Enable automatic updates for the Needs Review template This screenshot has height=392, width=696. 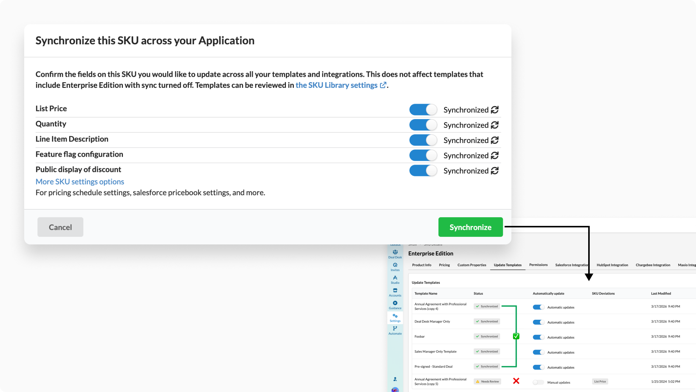click(538, 382)
